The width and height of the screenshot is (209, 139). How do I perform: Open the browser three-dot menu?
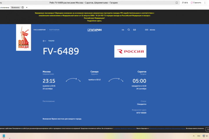(x=205, y=3)
